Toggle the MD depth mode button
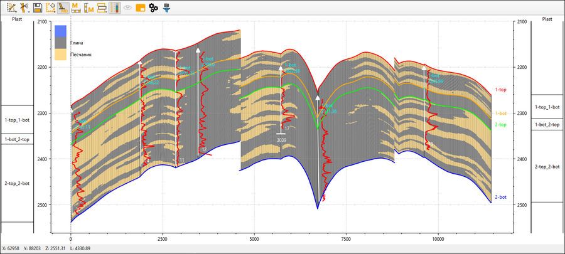Image resolution: width=565 pixels, height=254 pixels. pos(63,8)
